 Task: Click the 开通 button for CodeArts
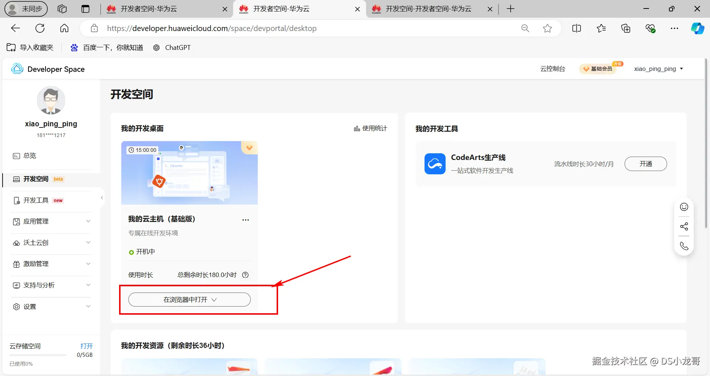(646, 164)
